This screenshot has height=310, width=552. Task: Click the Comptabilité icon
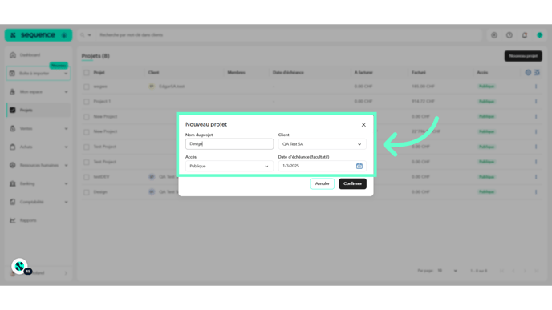click(x=13, y=202)
